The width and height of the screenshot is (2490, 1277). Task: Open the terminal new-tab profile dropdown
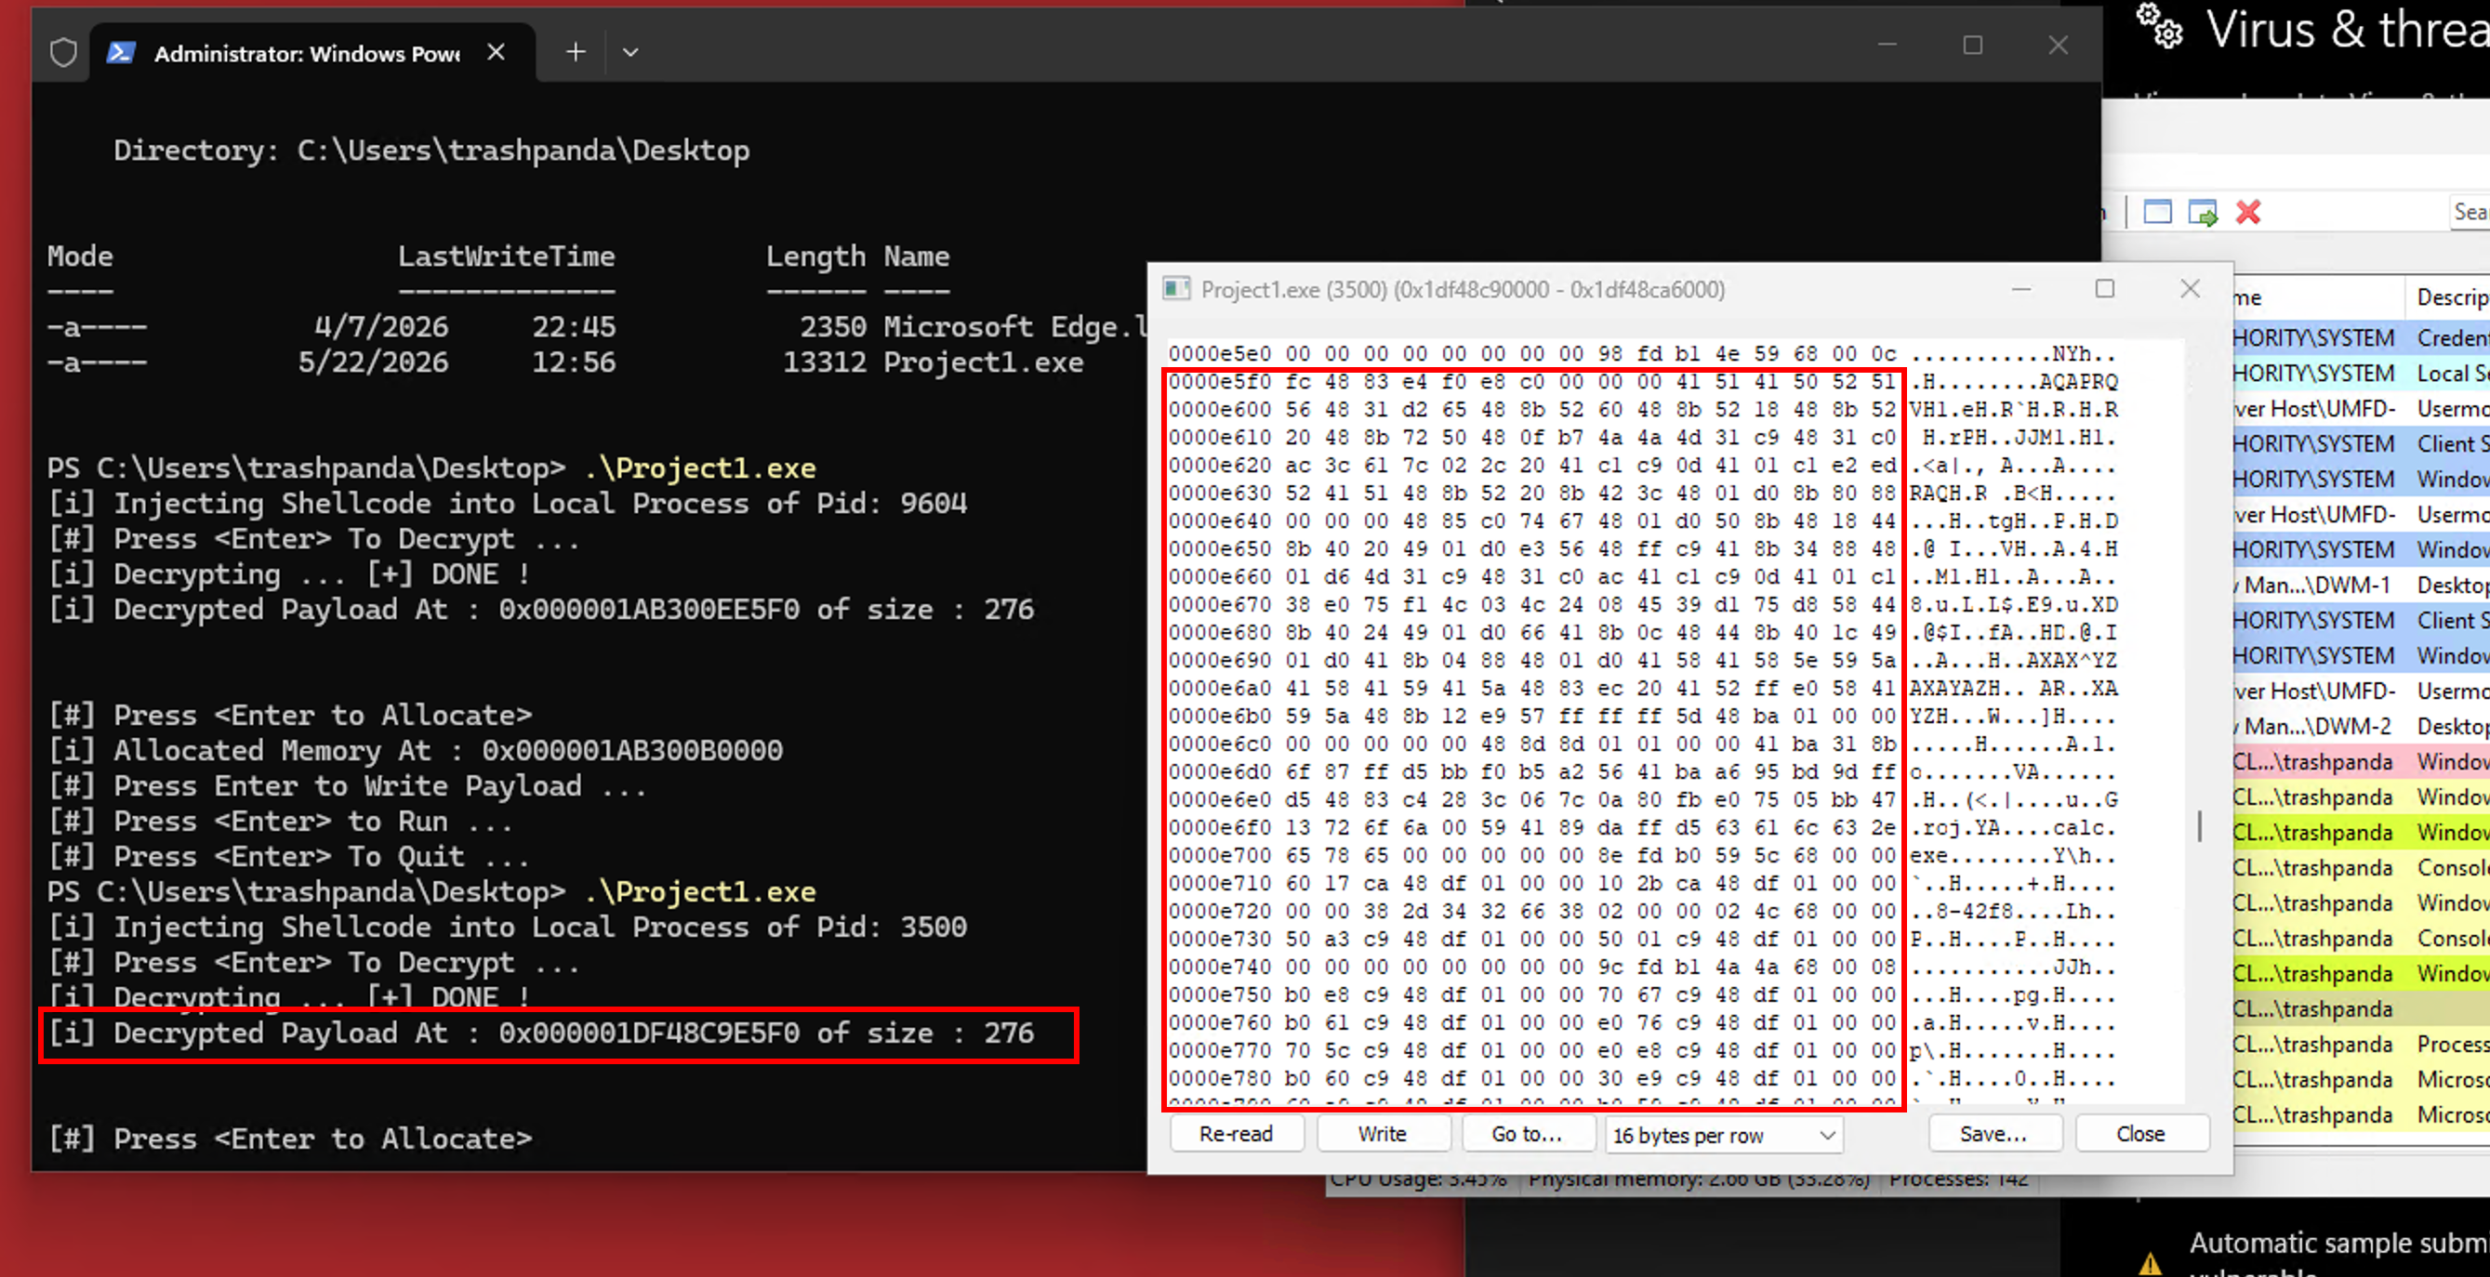(630, 52)
